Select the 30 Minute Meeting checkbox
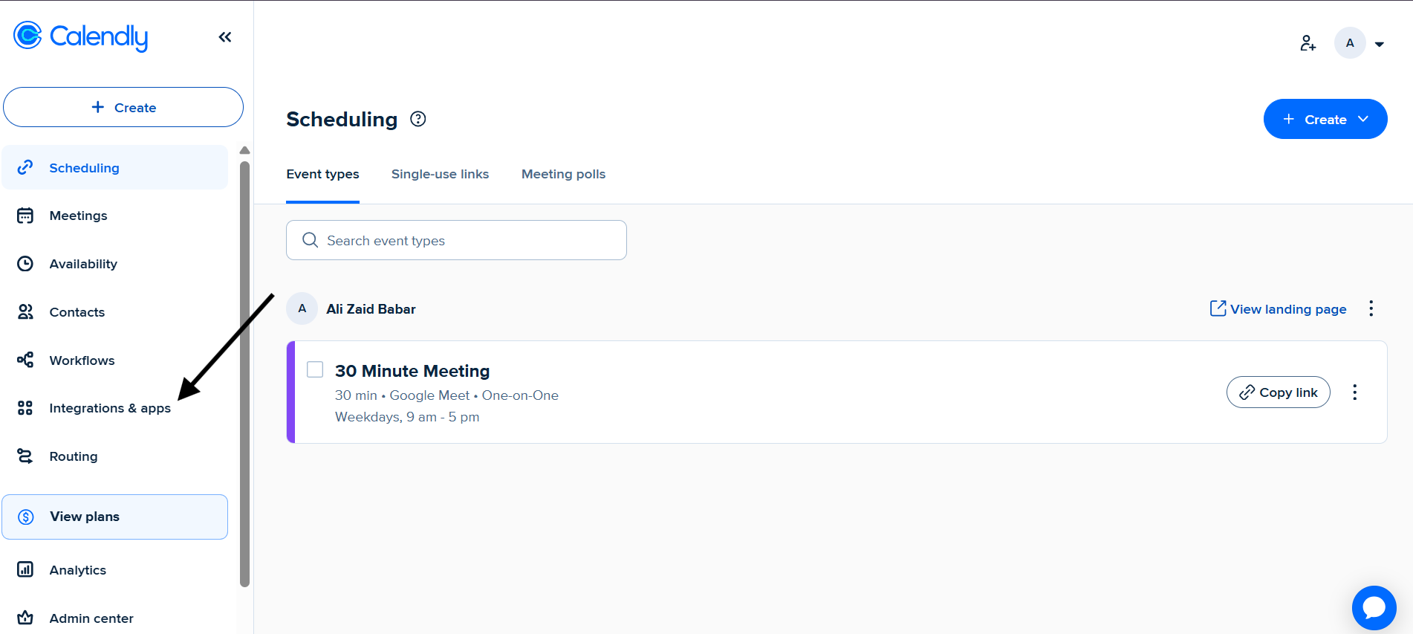Image resolution: width=1413 pixels, height=634 pixels. pyautogui.click(x=315, y=369)
